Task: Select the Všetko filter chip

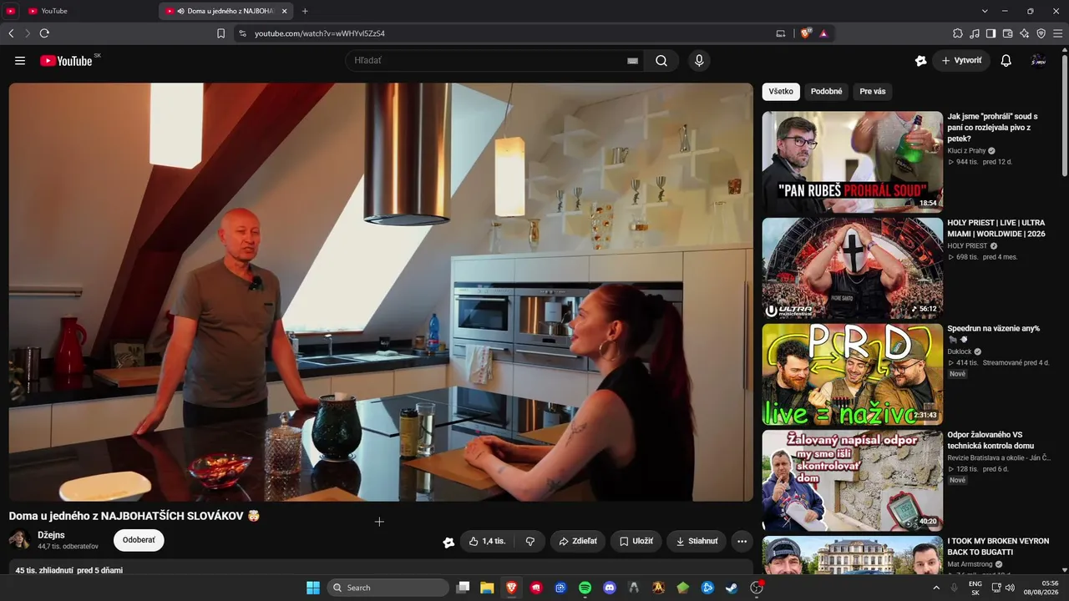Action: (x=781, y=91)
